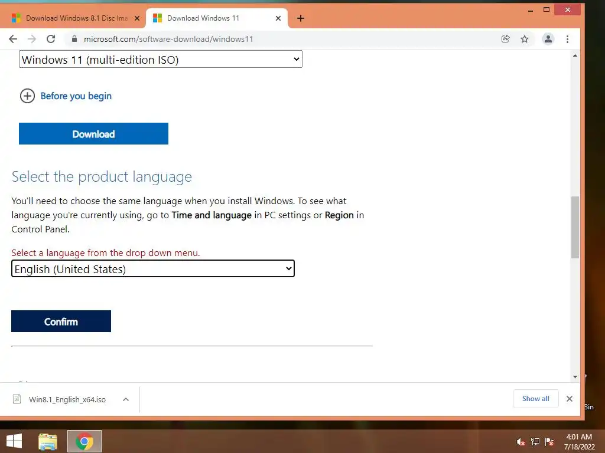Open the English (United States) language dropdown
The height and width of the screenshot is (453, 605).
point(153,268)
